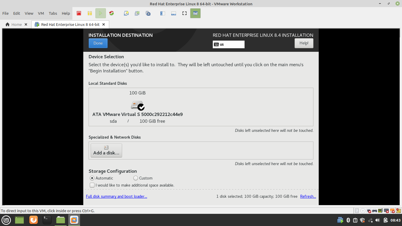Click the network connection tray icon
402x226 pixels.
tap(371, 220)
